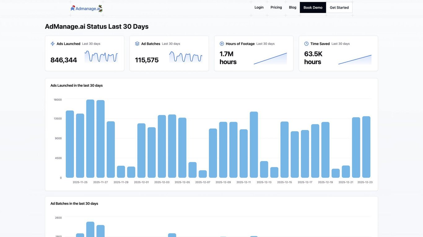Click the 115,575 Ad Batches total

pos(147,60)
